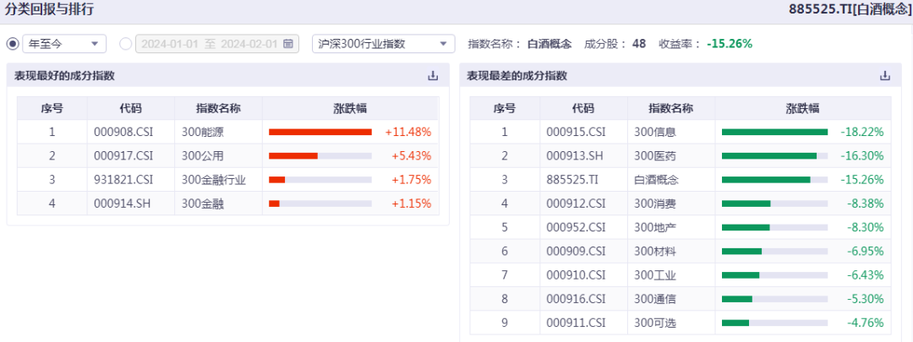Select the 885525.TI 白酒概念 table row
This screenshot has height=342, width=913.
[x=681, y=181]
